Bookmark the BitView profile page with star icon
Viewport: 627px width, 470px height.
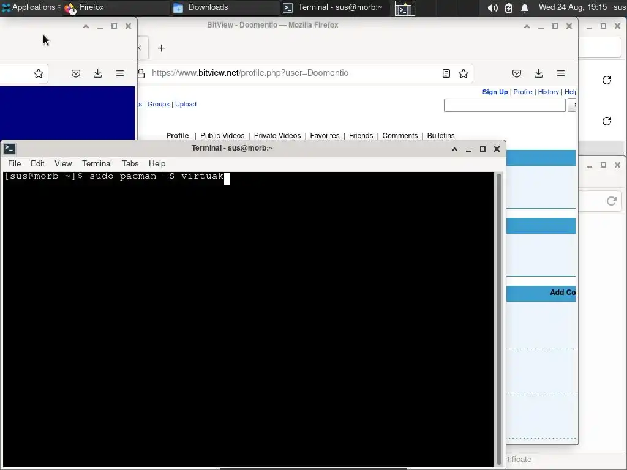tap(464, 73)
